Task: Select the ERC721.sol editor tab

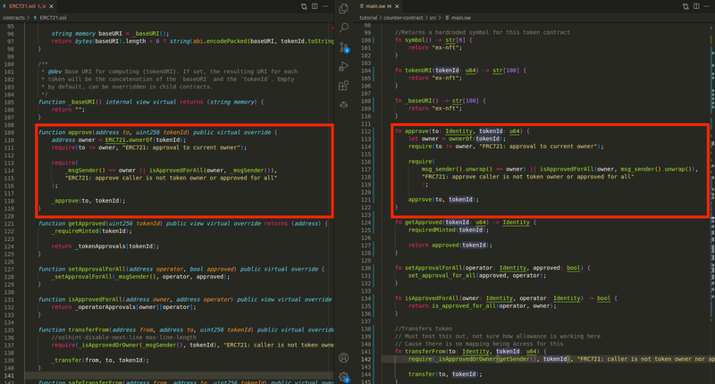Action: [28, 6]
